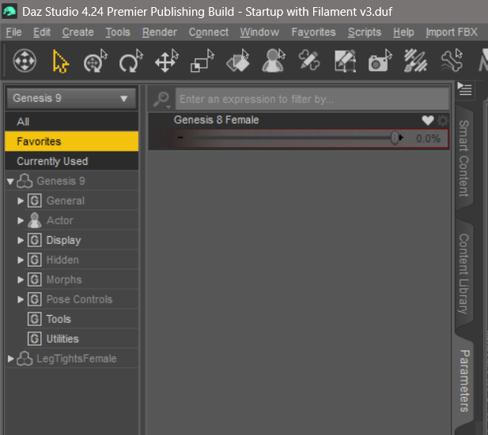Image resolution: width=488 pixels, height=435 pixels.
Task: Collapse the Genesis 9 tree node
Action: tap(10, 181)
